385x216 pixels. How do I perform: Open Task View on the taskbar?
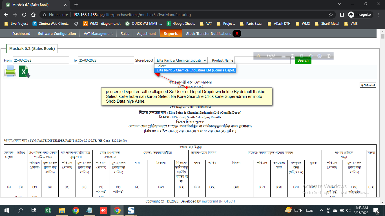[34, 210]
